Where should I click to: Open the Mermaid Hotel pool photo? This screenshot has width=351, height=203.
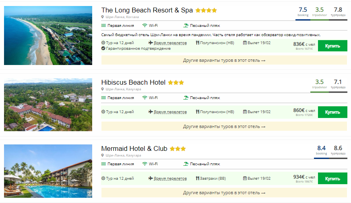48,171
